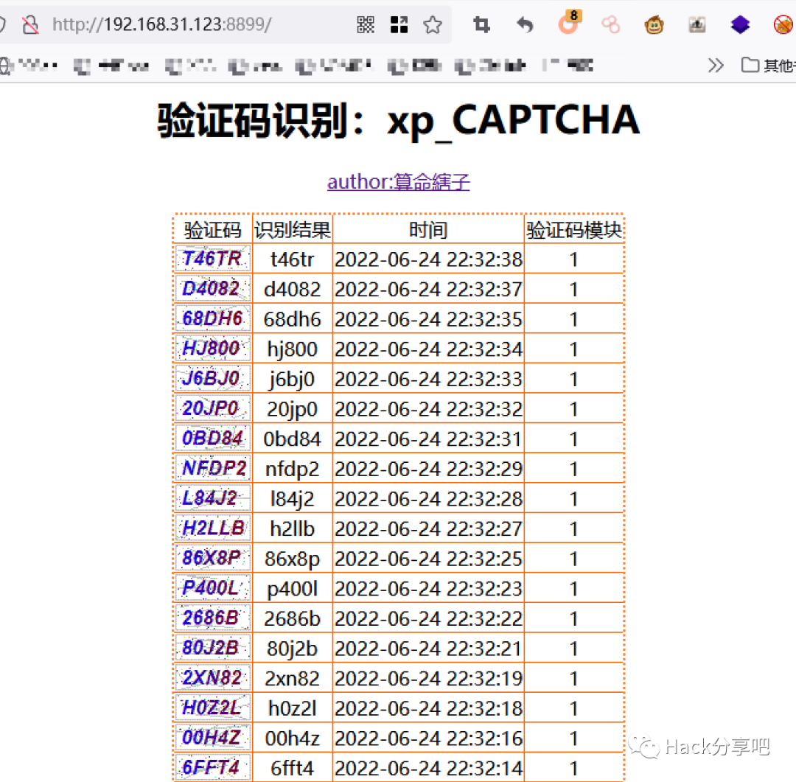Click the T46TR captcha image
This screenshot has width=796, height=782.
(x=213, y=259)
